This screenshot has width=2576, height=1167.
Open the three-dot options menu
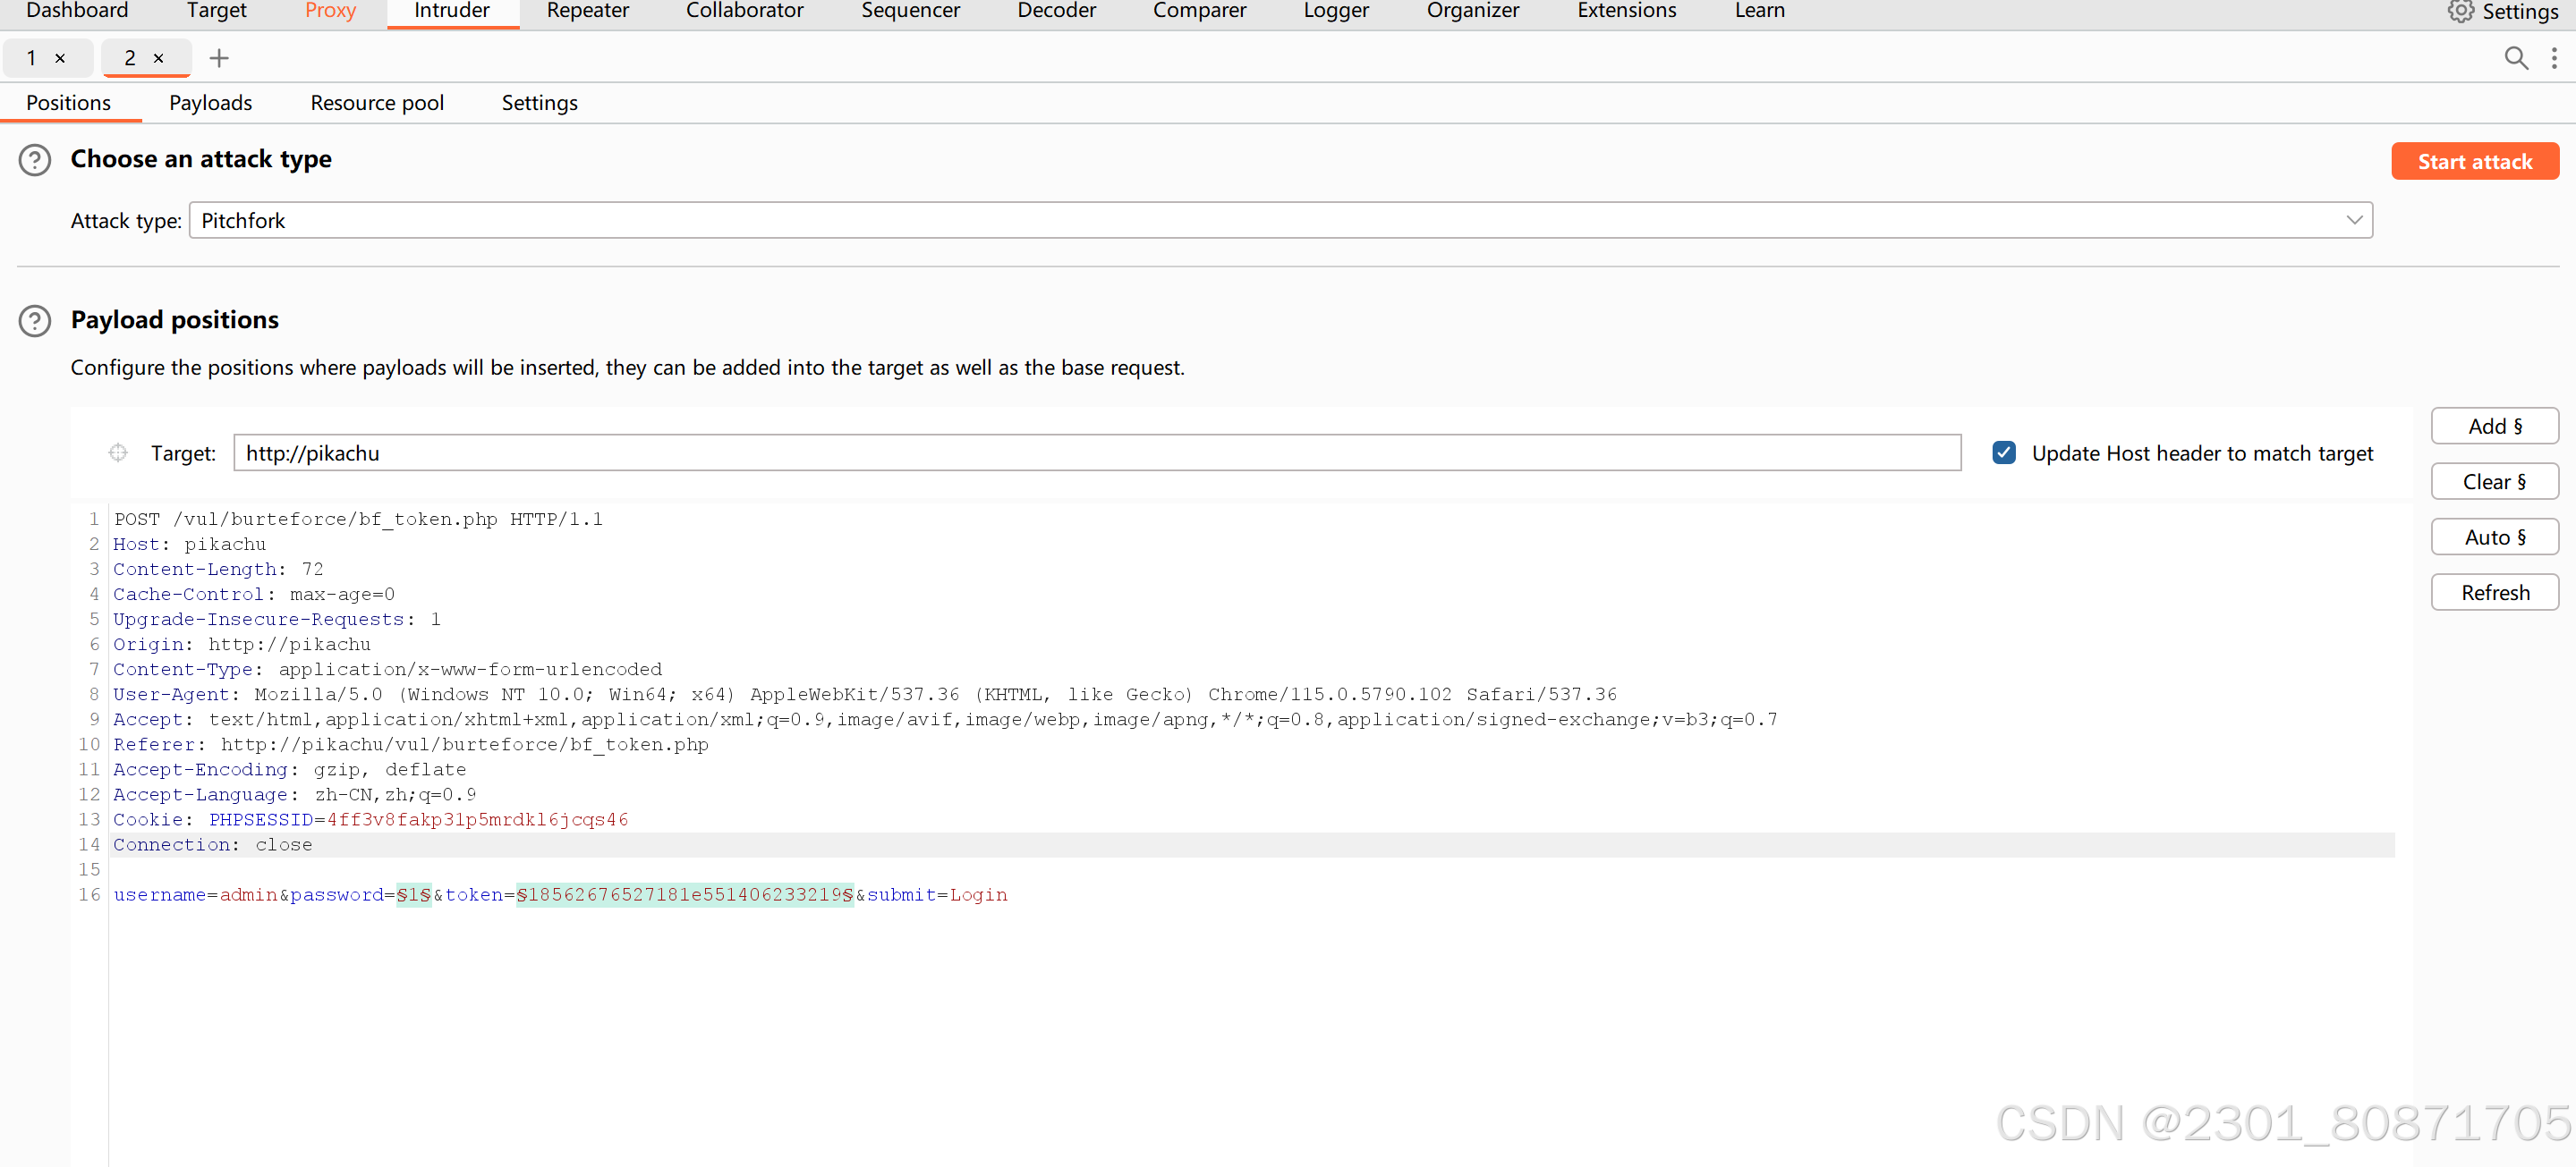point(2554,58)
